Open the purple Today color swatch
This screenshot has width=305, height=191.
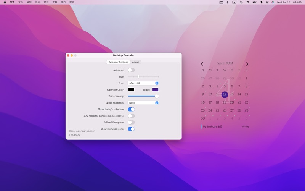click(x=155, y=90)
